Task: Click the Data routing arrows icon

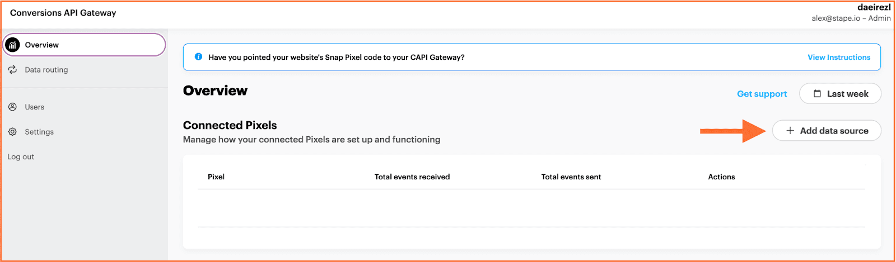Action: 12,70
